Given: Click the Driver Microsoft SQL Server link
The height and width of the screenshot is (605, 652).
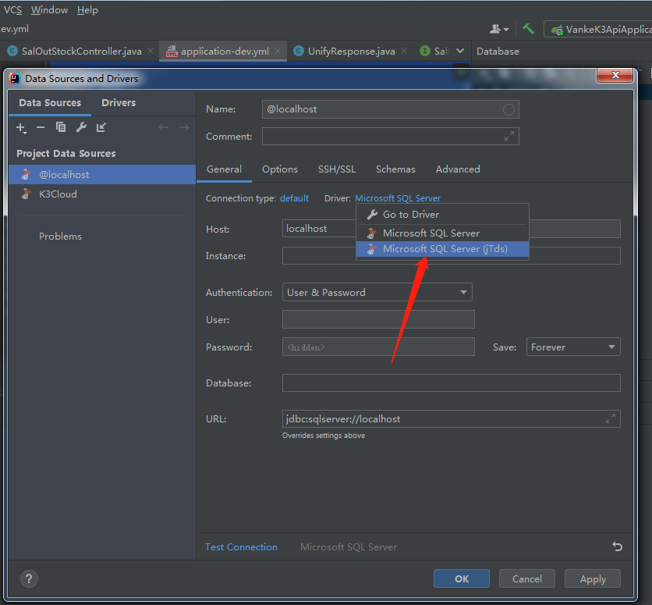Looking at the screenshot, I should click(x=398, y=198).
